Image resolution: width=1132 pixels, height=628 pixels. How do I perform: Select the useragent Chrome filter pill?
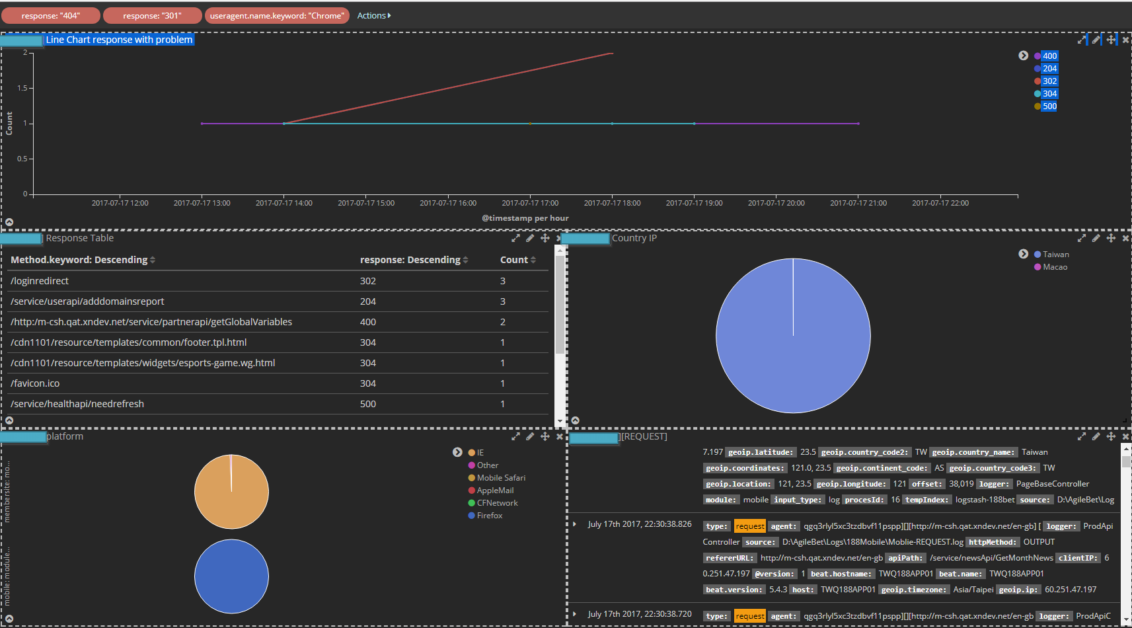pyautogui.click(x=277, y=15)
